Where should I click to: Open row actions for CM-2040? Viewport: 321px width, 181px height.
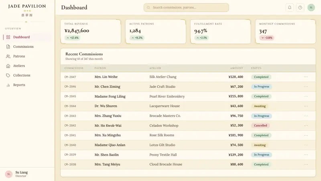(306, 145)
